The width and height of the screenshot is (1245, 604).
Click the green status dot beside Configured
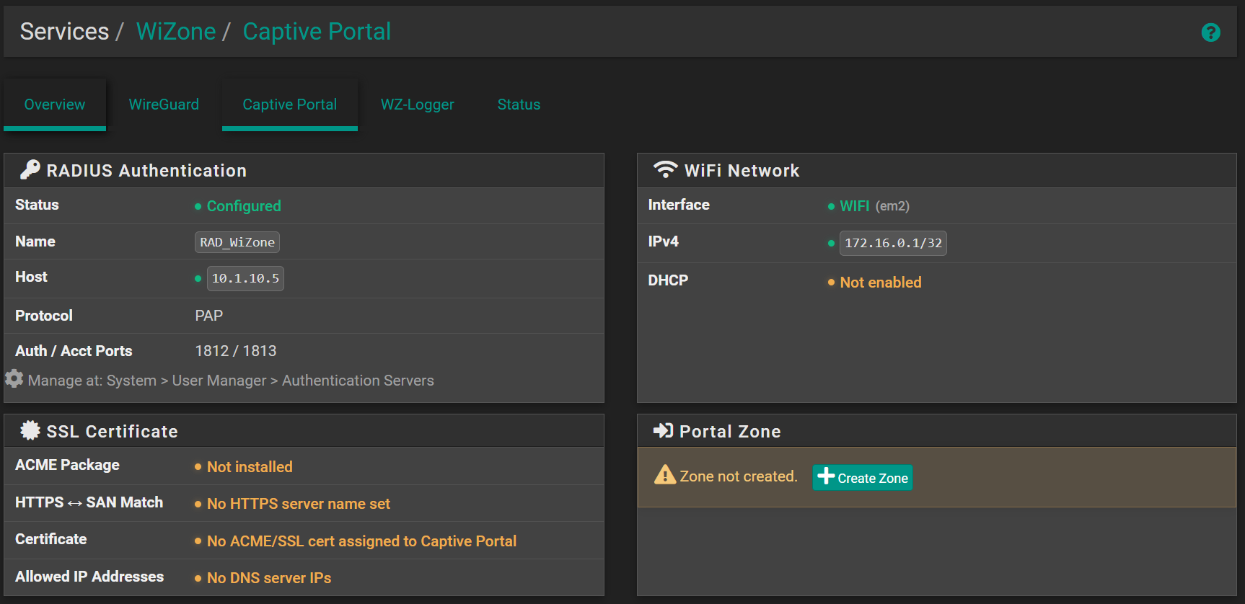198,206
